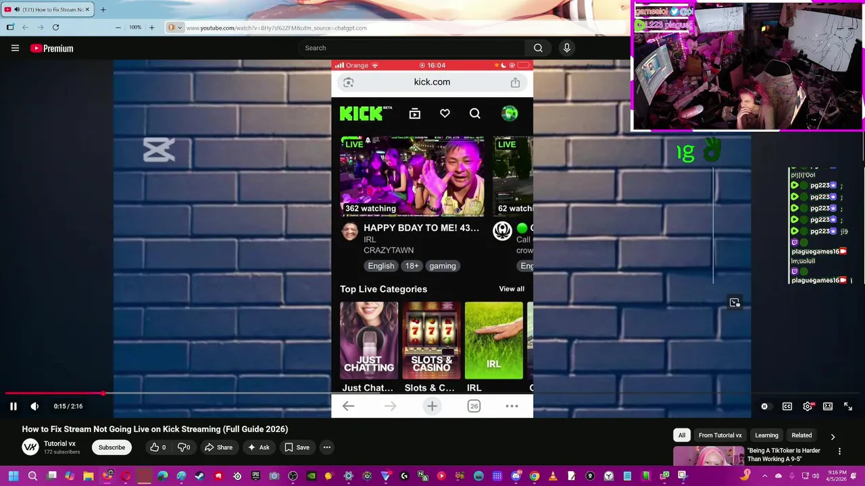Open the YouTube hamburger guide menu
The height and width of the screenshot is (486, 865).
click(x=15, y=48)
